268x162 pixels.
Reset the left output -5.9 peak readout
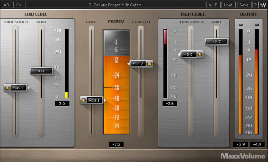coord(240,144)
